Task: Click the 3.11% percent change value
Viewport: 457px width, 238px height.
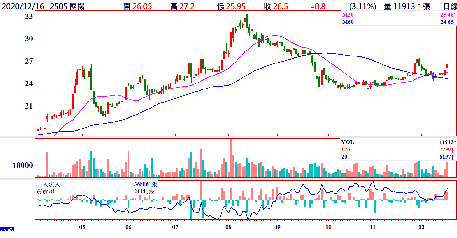Action: 362,6
